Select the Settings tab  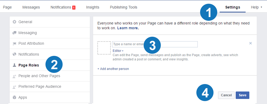(232, 7)
